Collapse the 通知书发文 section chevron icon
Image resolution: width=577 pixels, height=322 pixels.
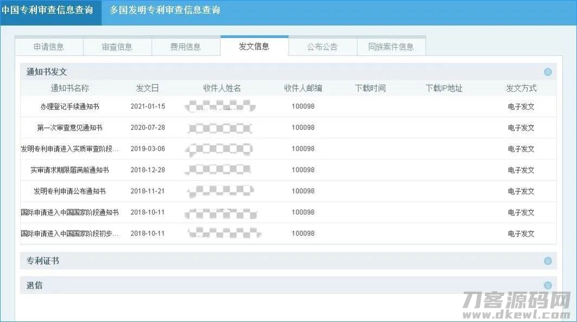[548, 72]
